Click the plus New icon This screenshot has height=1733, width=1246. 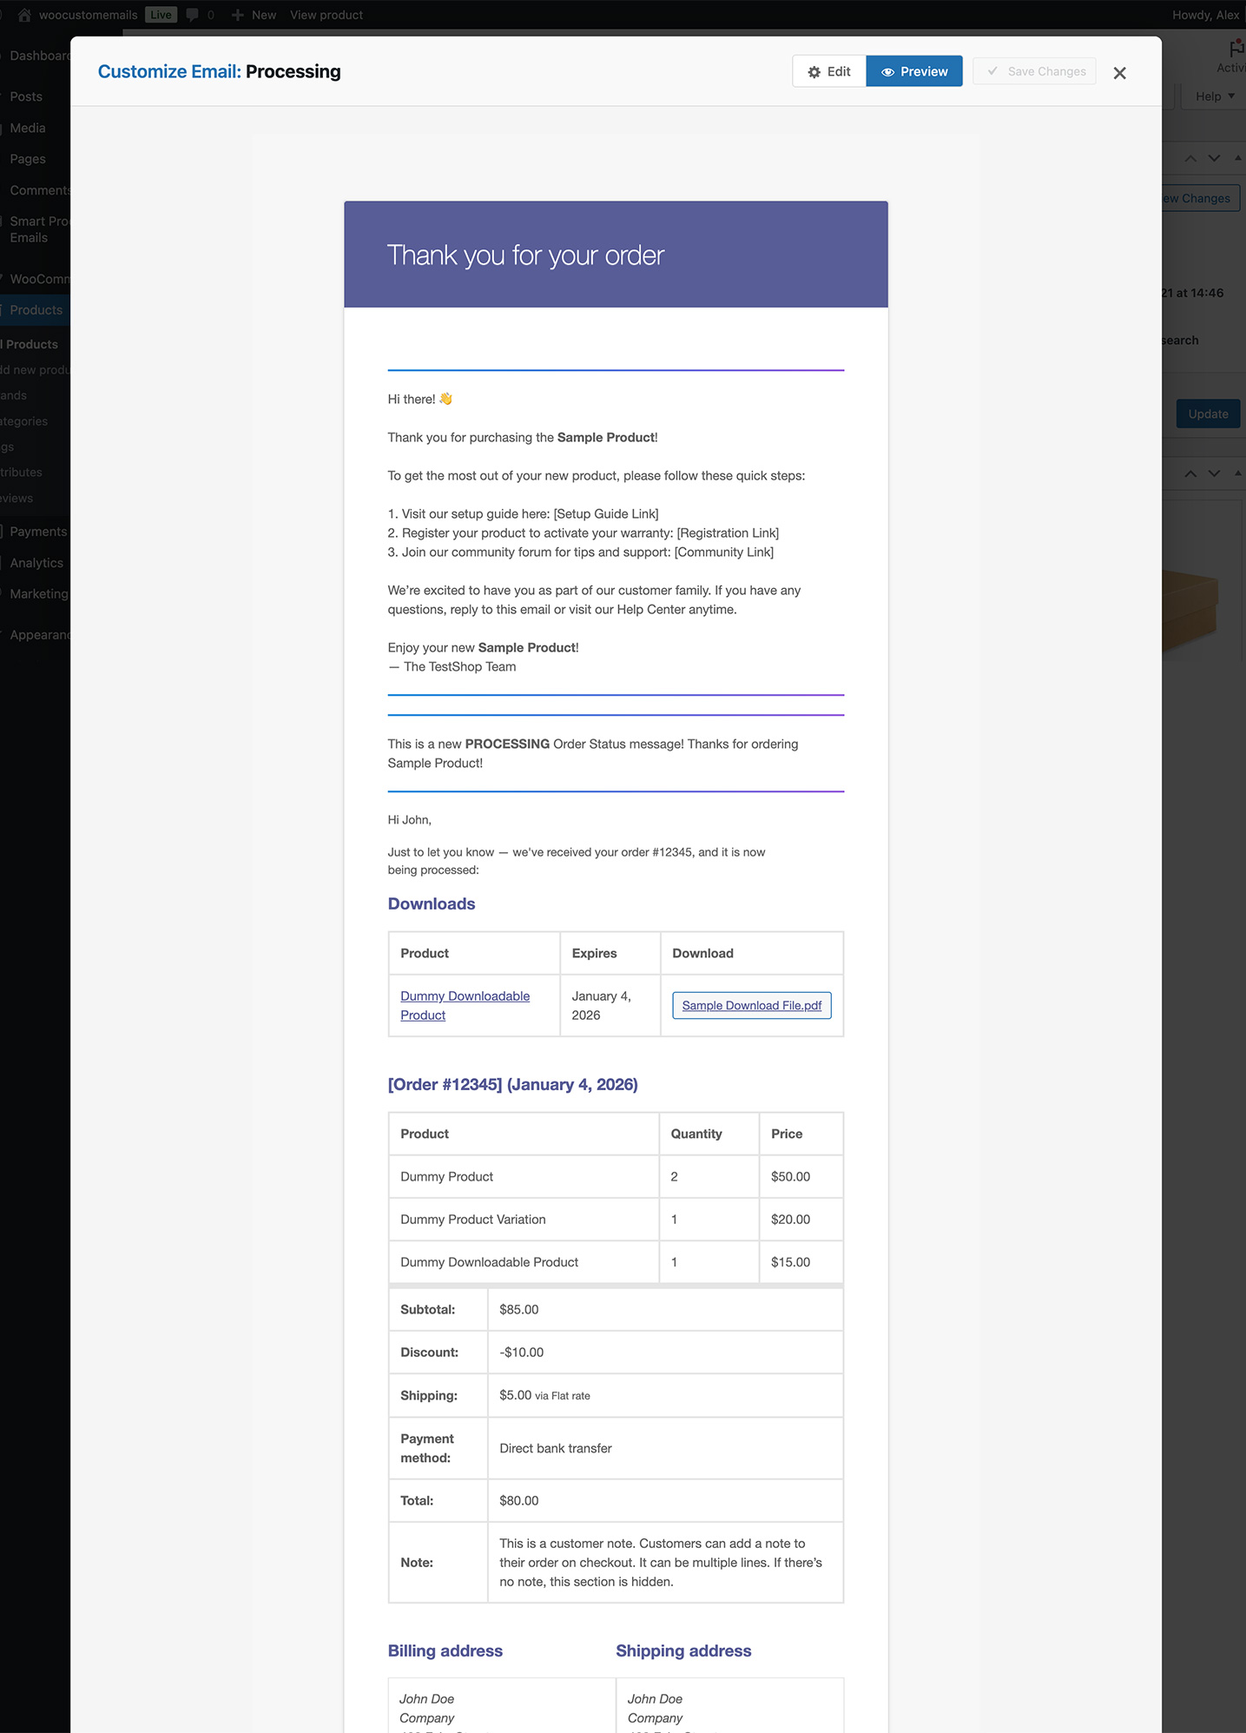[238, 15]
